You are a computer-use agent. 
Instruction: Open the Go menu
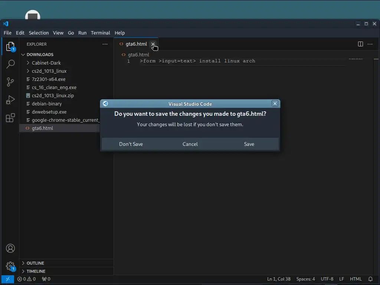tap(71, 33)
